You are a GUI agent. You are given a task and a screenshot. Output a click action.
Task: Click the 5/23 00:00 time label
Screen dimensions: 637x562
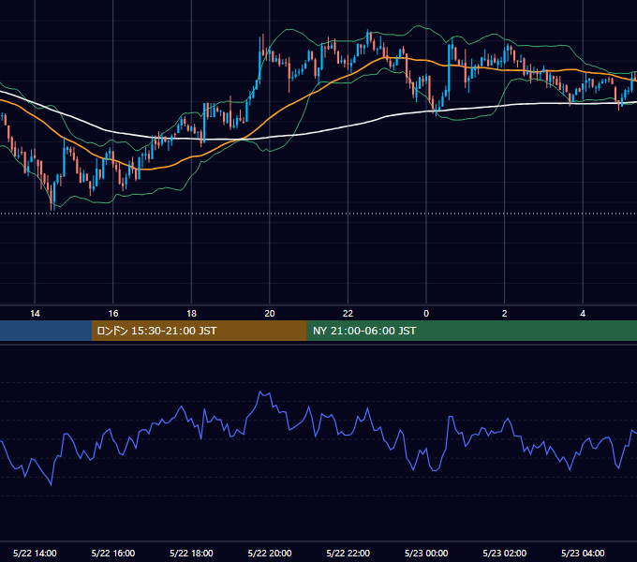click(426, 553)
